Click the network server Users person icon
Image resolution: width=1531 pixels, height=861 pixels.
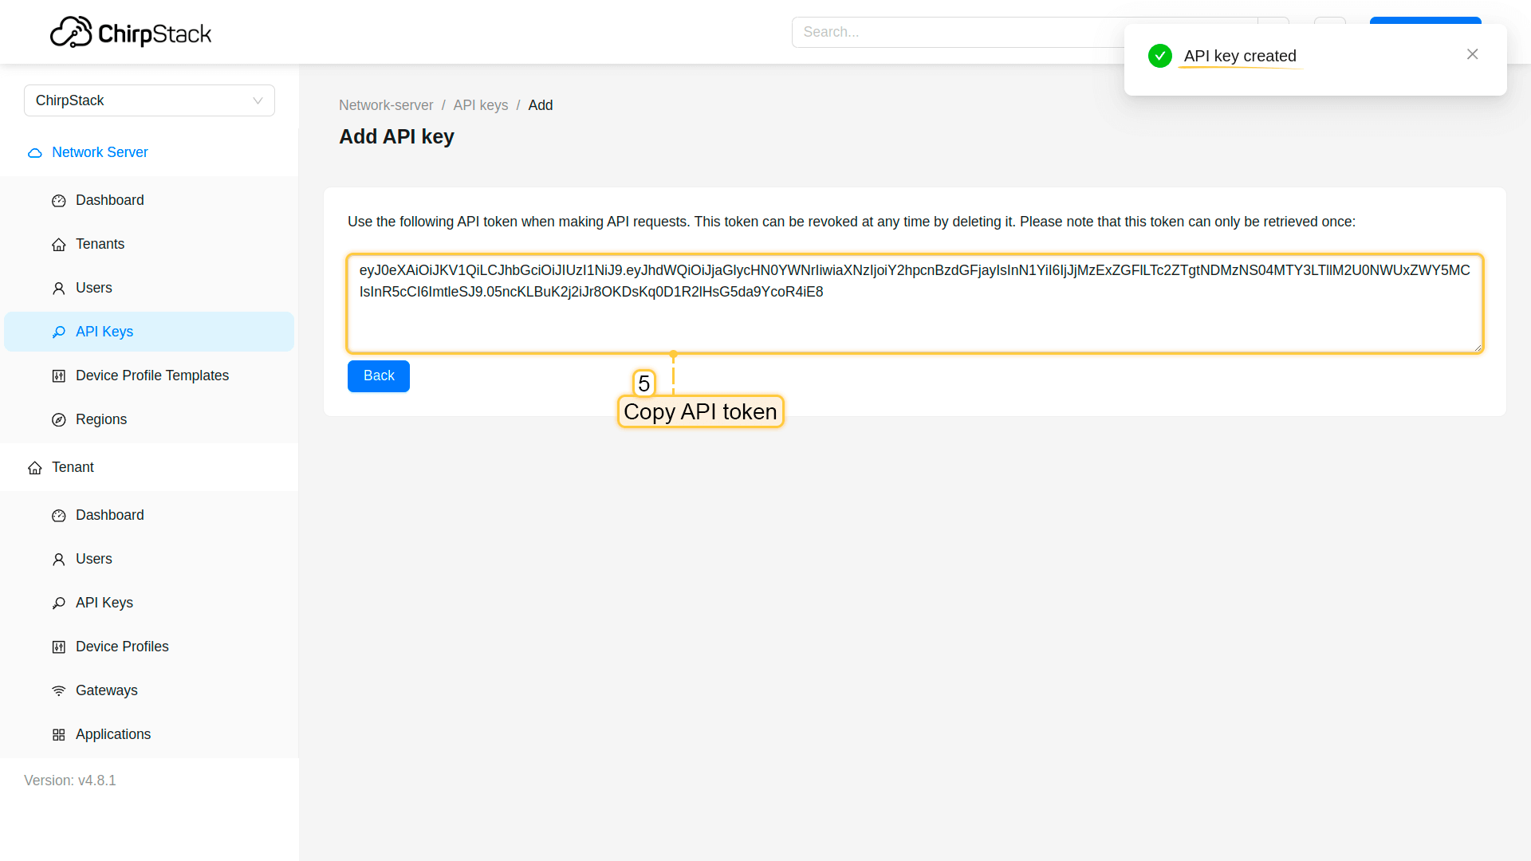pyautogui.click(x=59, y=289)
